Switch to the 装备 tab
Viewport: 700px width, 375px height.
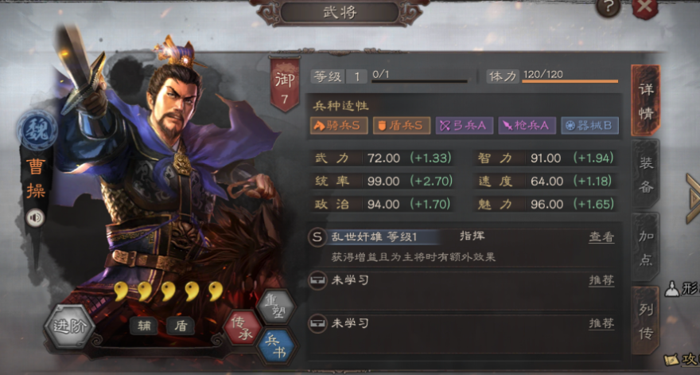(646, 175)
